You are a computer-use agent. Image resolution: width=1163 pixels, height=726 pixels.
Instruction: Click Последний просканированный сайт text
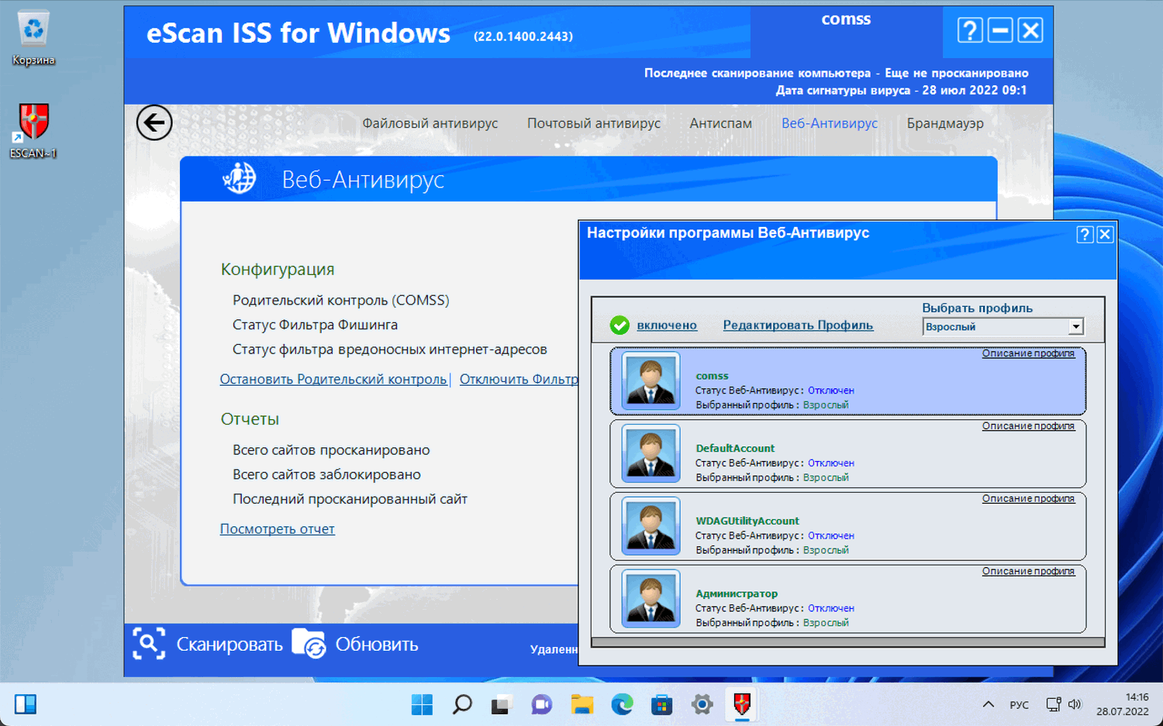(x=350, y=499)
